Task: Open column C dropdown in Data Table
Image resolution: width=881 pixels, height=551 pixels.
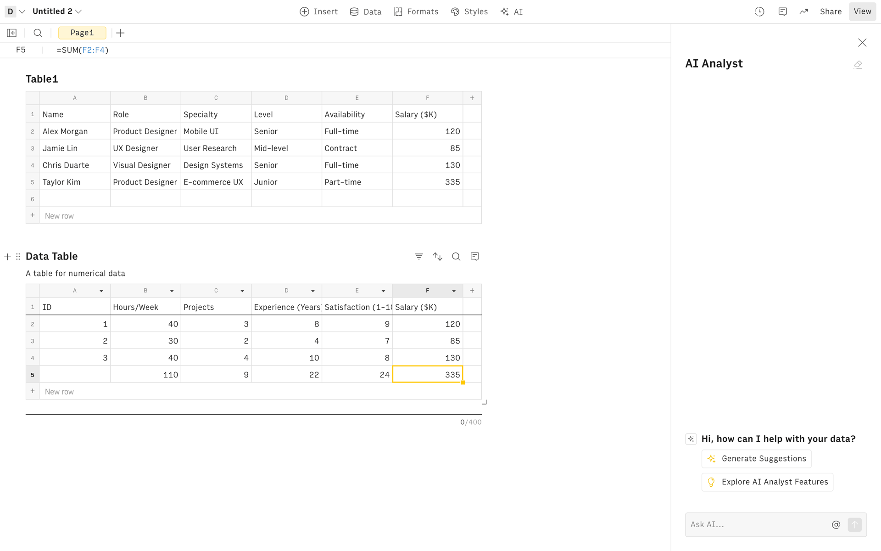Action: [242, 291]
